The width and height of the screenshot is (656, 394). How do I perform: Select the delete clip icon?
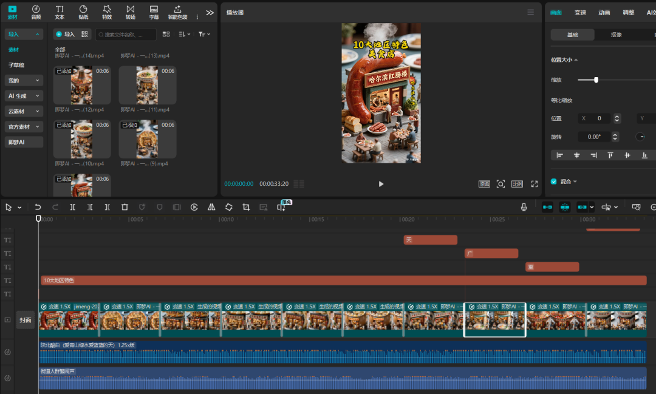(x=125, y=207)
